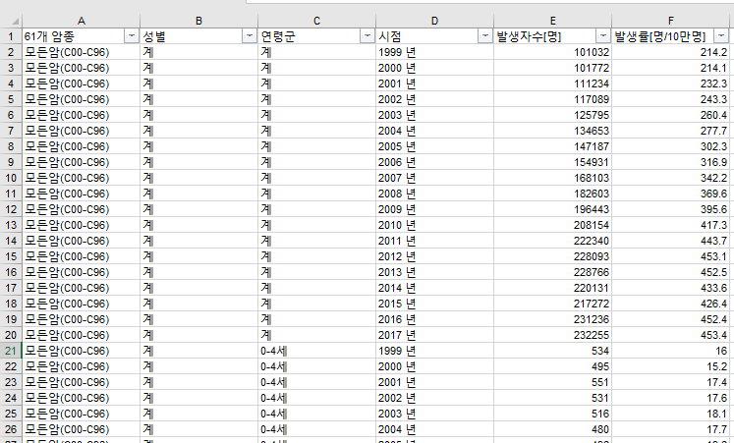734x443 pixels.
Task: Select cell with value 208154
Action: [553, 225]
